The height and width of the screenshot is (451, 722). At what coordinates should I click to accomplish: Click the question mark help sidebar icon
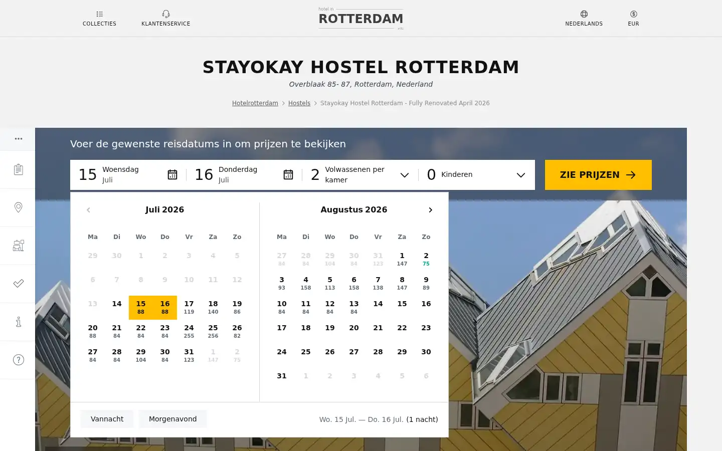(x=19, y=360)
